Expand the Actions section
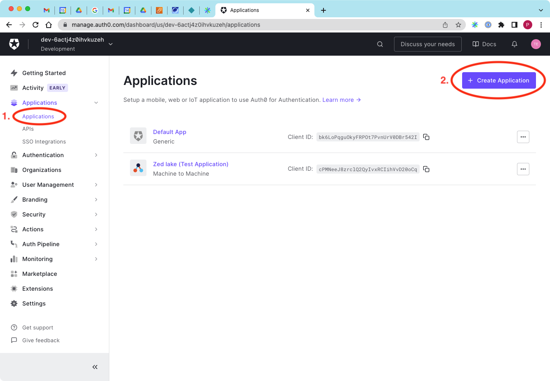Viewport: 550px width, 381px height. point(96,229)
